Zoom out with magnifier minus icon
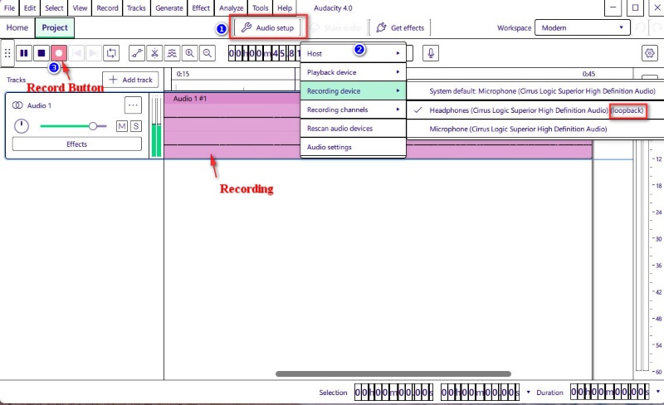 coord(207,53)
